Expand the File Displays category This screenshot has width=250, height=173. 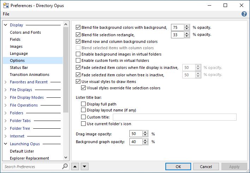pyautogui.click(x=6, y=90)
